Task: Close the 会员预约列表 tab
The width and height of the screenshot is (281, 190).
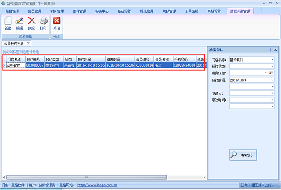Action: click(x=28, y=43)
